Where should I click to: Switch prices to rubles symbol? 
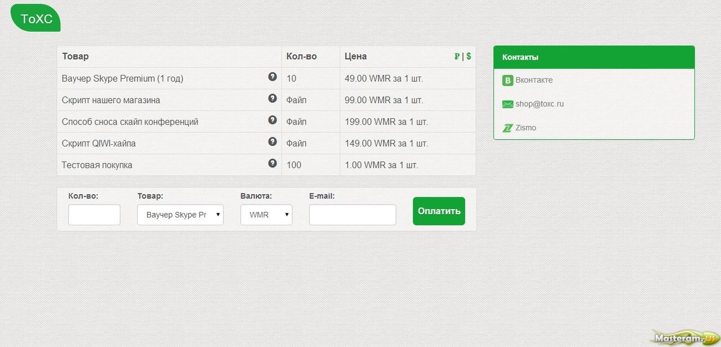coord(457,56)
